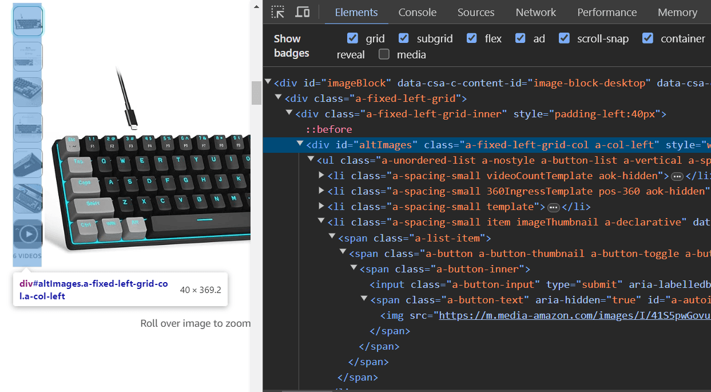Viewport: 711px width, 392px height.
Task: Collapse the span a-button-inner node
Action: (353, 268)
